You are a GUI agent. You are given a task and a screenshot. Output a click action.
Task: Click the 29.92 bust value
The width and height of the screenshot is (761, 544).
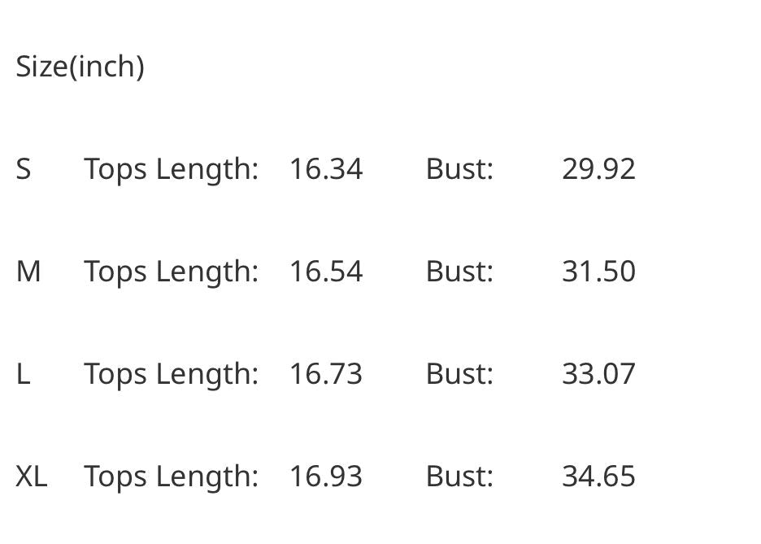[598, 169]
